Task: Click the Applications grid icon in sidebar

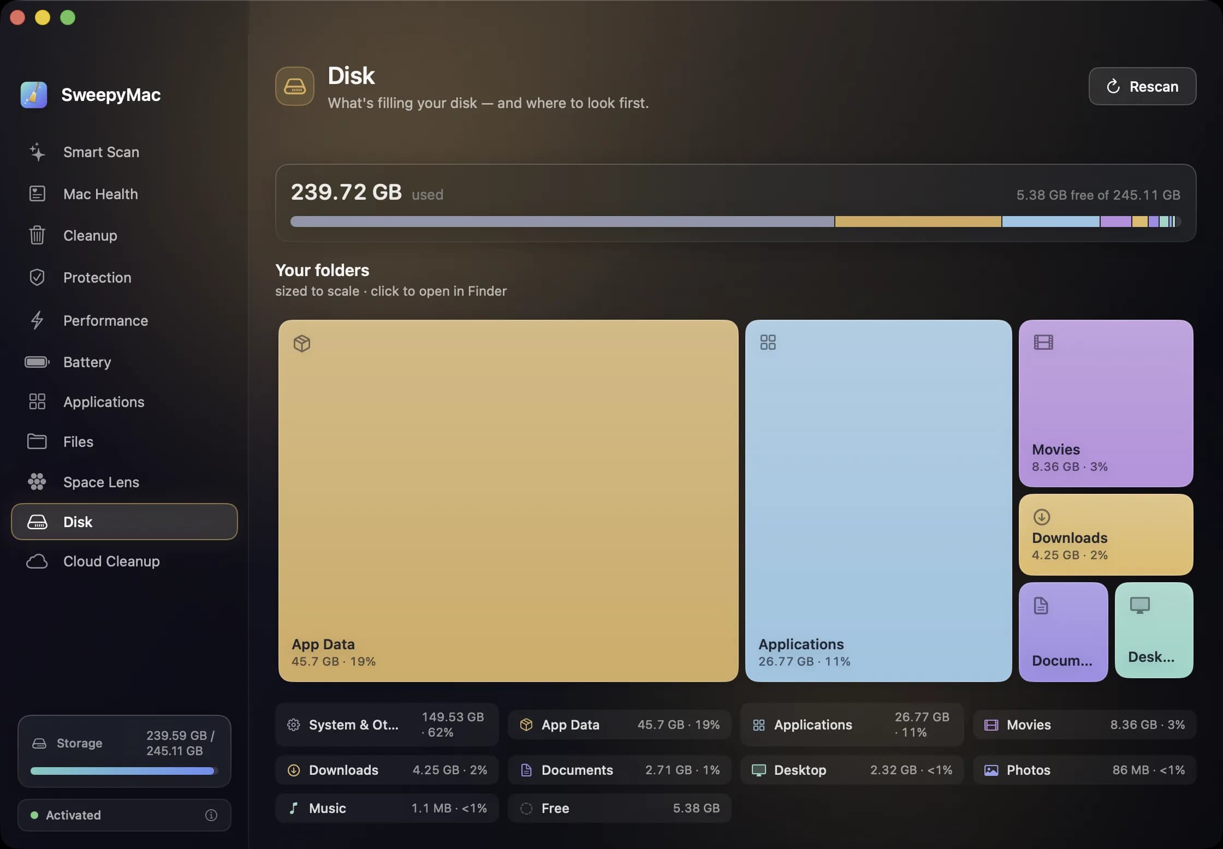Action: 37,402
